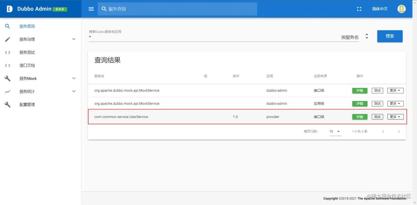Open 更多 dropdown for UserService row

point(395,117)
